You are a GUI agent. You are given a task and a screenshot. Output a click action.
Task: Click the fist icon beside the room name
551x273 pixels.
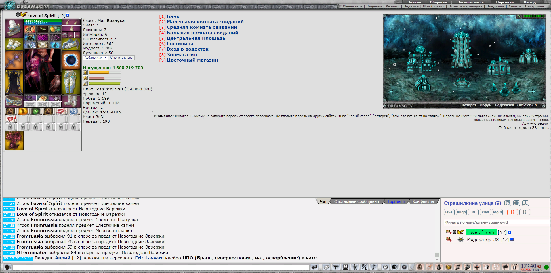[516, 203]
